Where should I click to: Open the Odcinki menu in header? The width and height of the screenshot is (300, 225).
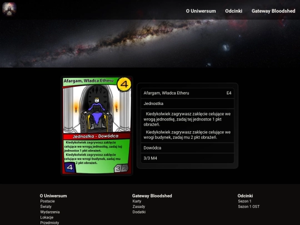click(233, 11)
